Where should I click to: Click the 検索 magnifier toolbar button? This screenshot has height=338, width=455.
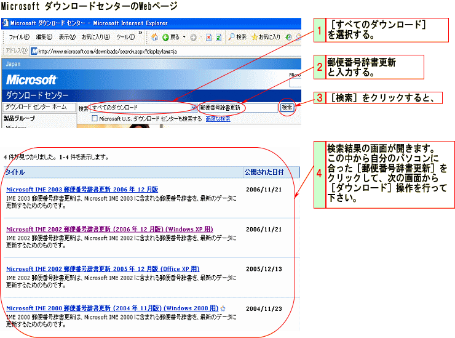point(237,37)
